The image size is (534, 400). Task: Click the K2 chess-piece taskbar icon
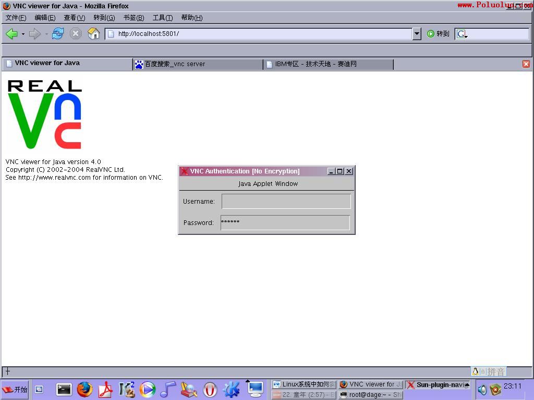coord(127,390)
